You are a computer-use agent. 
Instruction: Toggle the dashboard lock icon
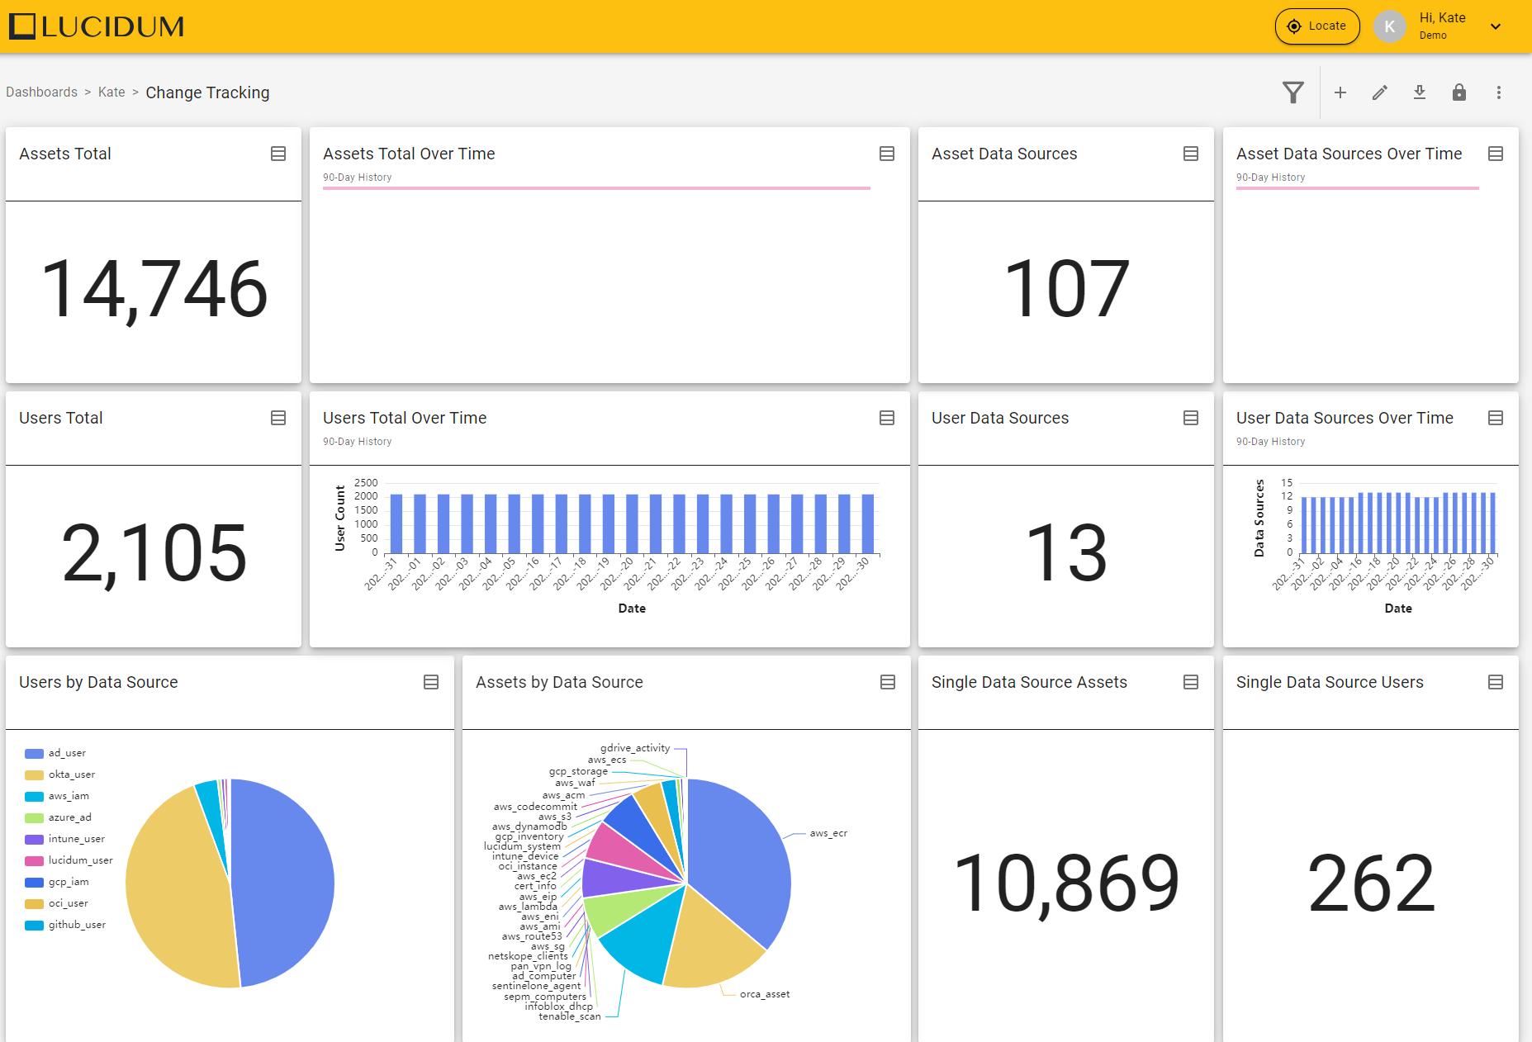pos(1459,92)
